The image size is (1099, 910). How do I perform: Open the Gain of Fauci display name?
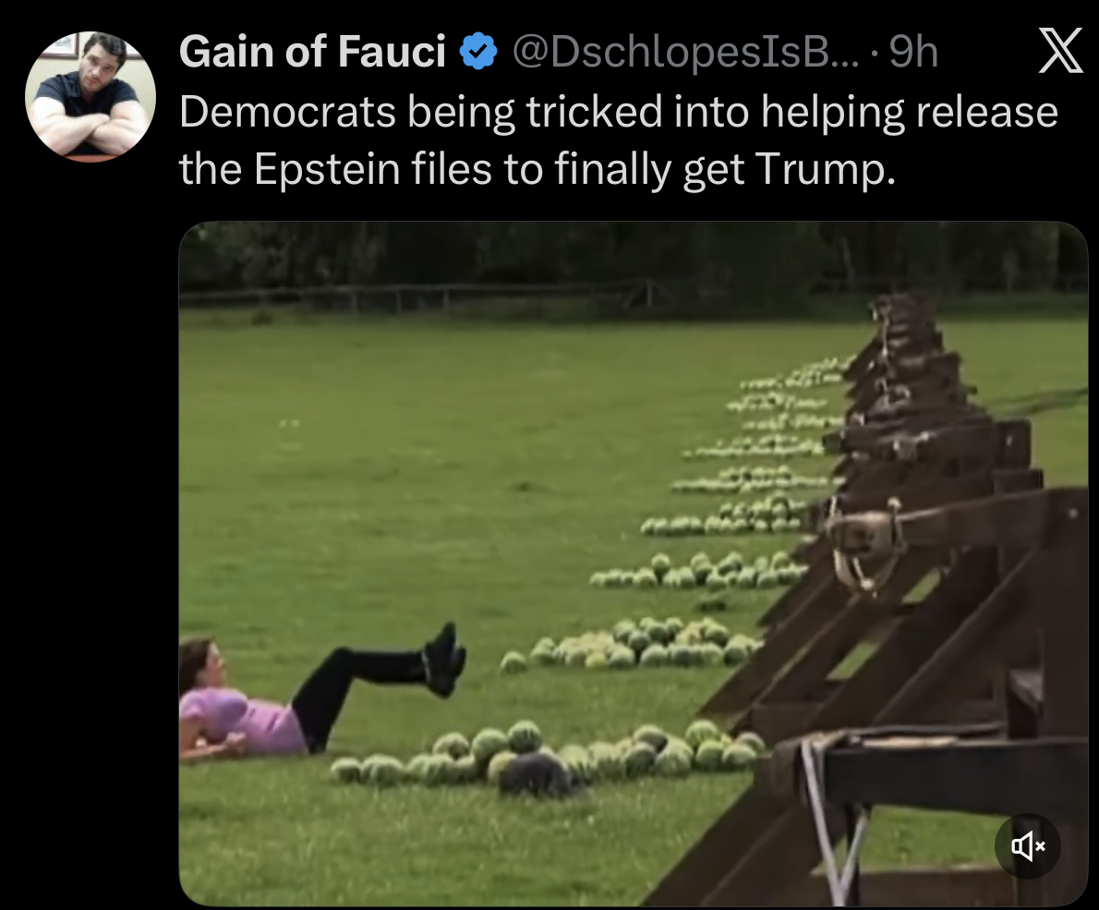tap(312, 51)
